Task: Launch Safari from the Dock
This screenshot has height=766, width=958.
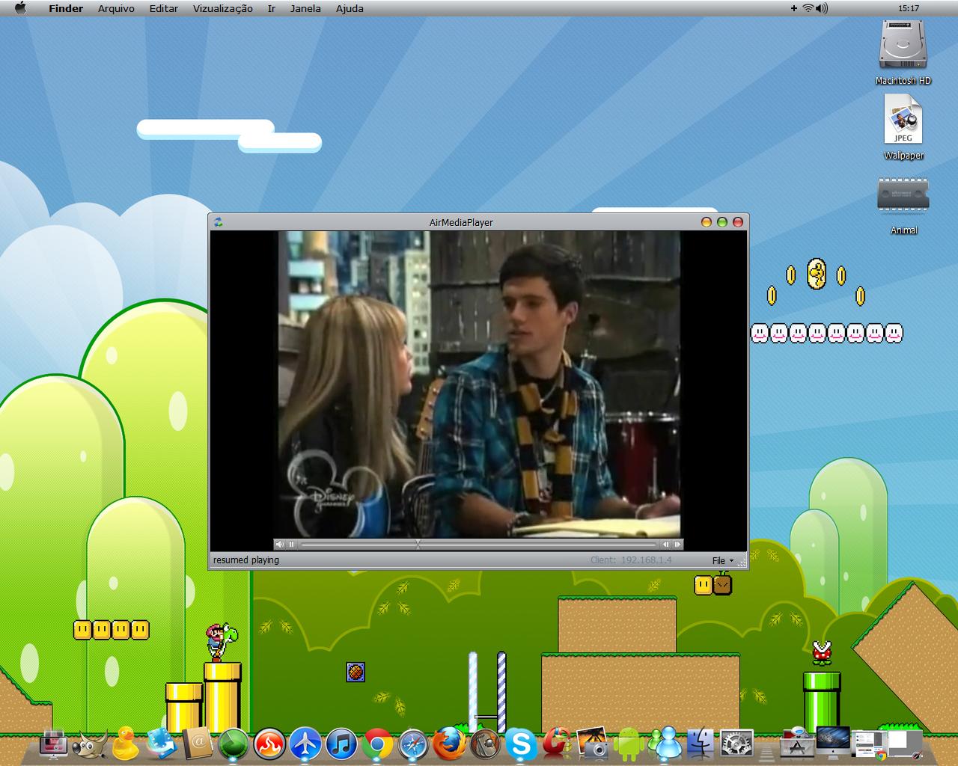Action: [413, 745]
